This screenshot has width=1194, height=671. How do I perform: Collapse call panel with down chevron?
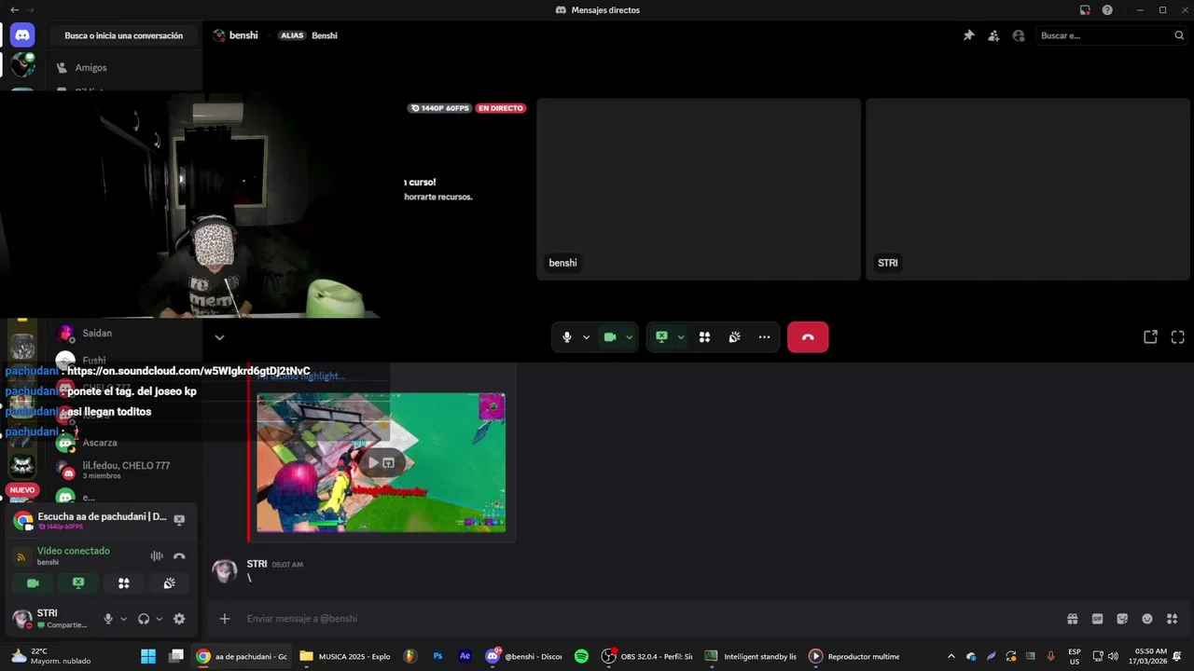click(219, 337)
